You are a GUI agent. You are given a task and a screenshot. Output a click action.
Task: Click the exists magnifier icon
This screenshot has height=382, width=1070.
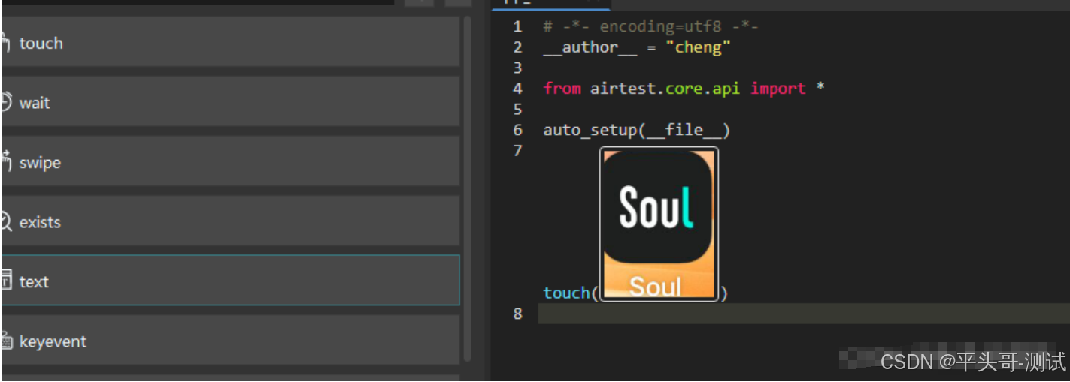coord(6,221)
